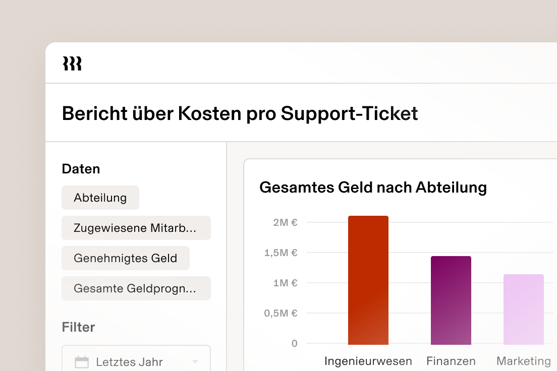Click the gradient fill of the Finanzen bar
The width and height of the screenshot is (557, 371).
point(451,300)
